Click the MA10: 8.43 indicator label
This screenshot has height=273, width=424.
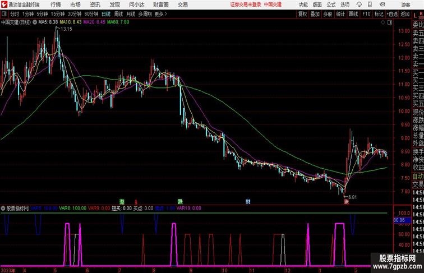click(x=71, y=22)
